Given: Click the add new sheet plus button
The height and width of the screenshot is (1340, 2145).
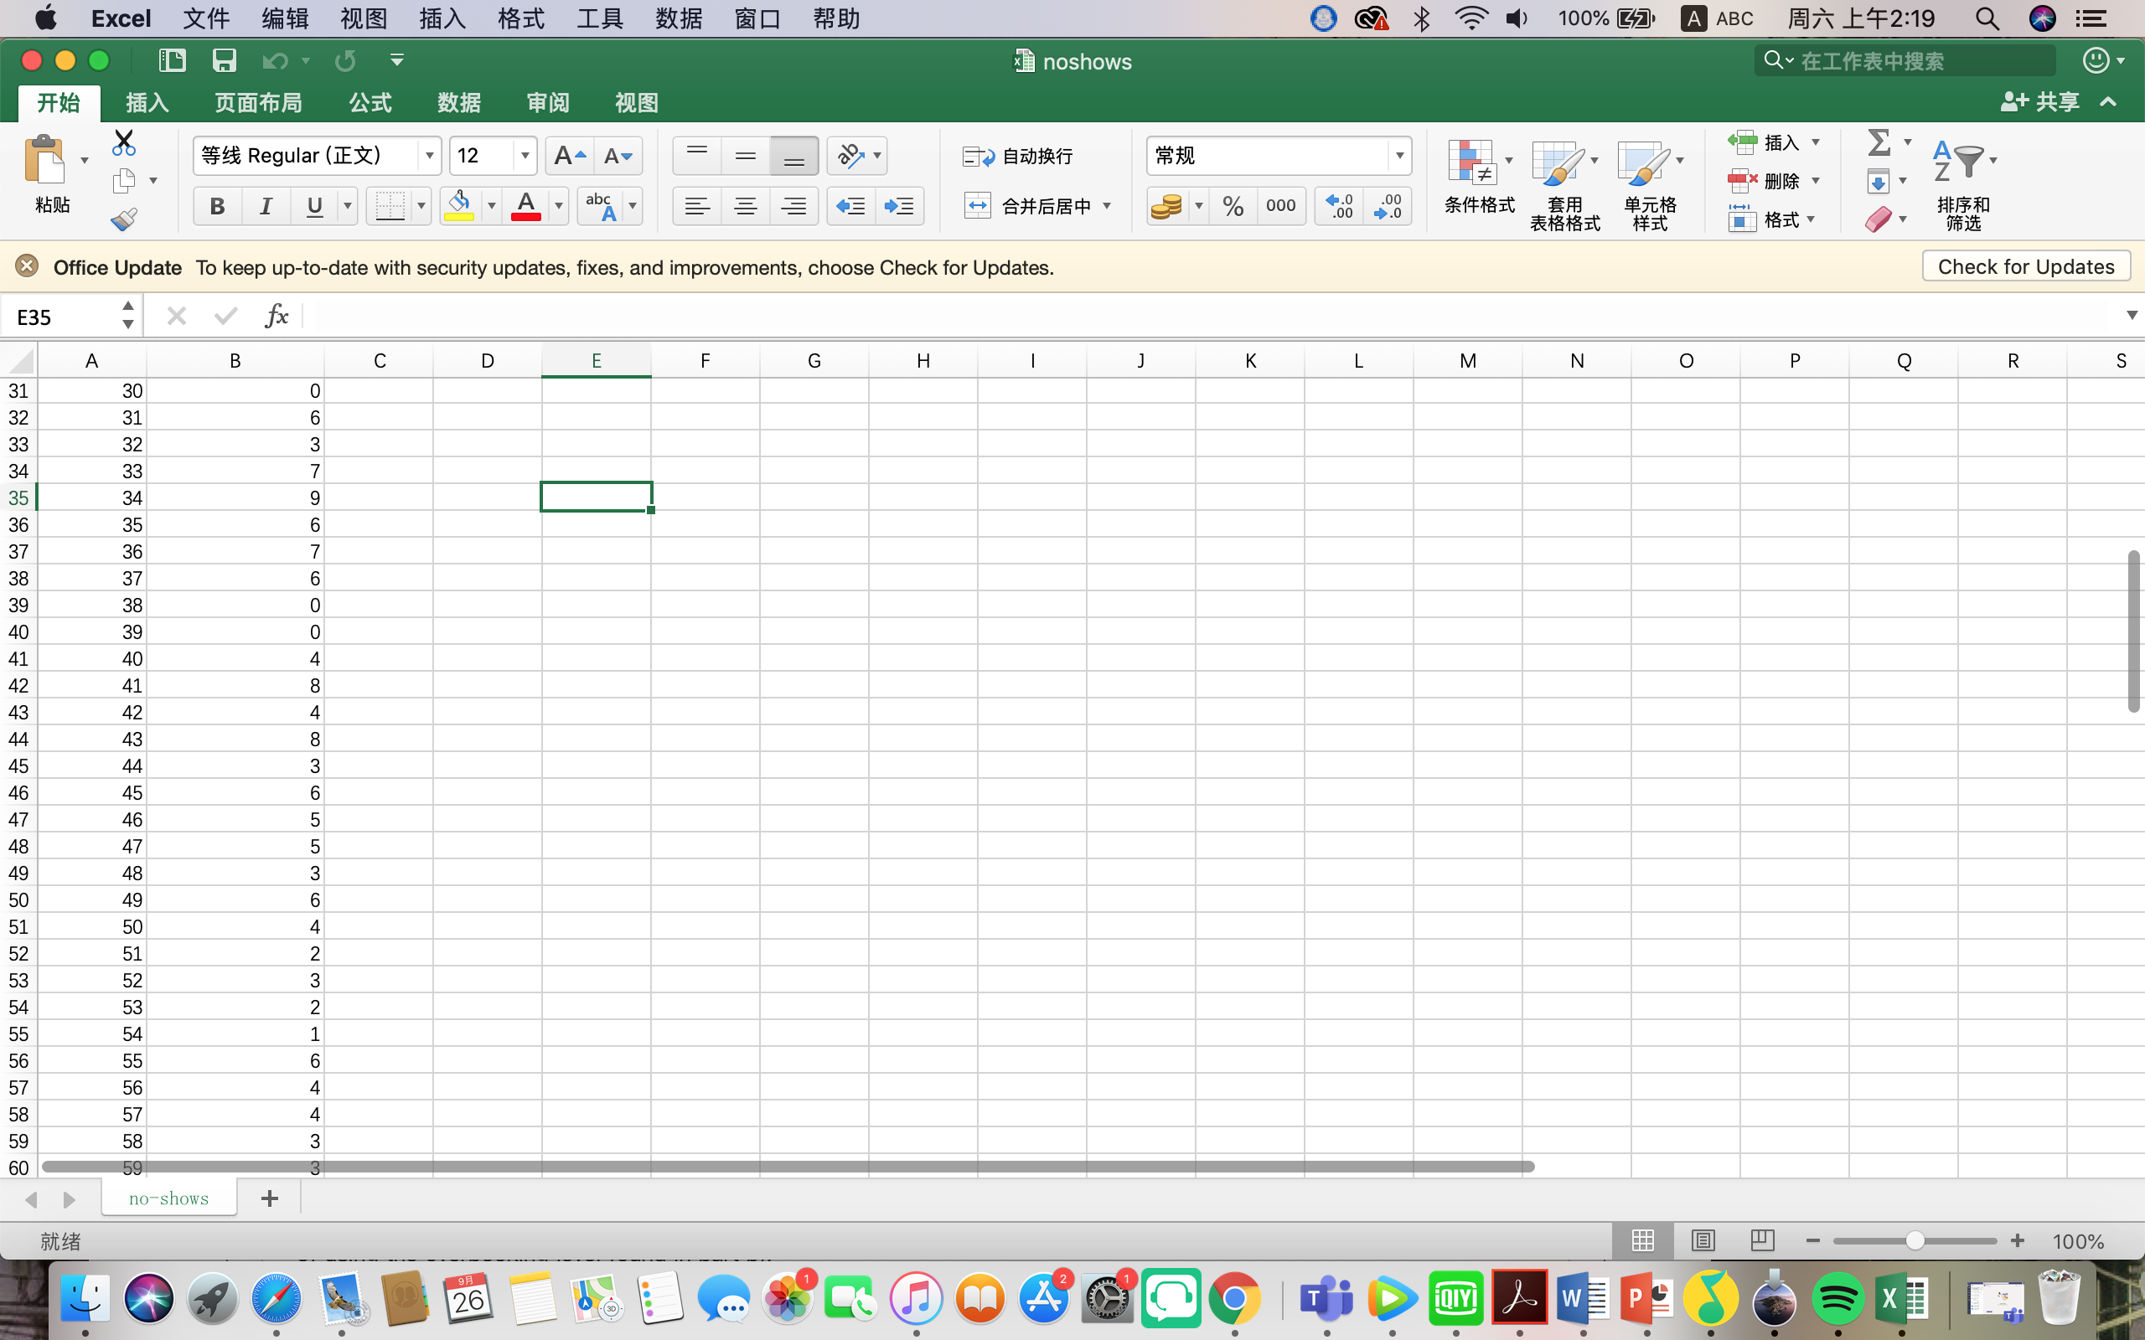Looking at the screenshot, I should click(270, 1198).
